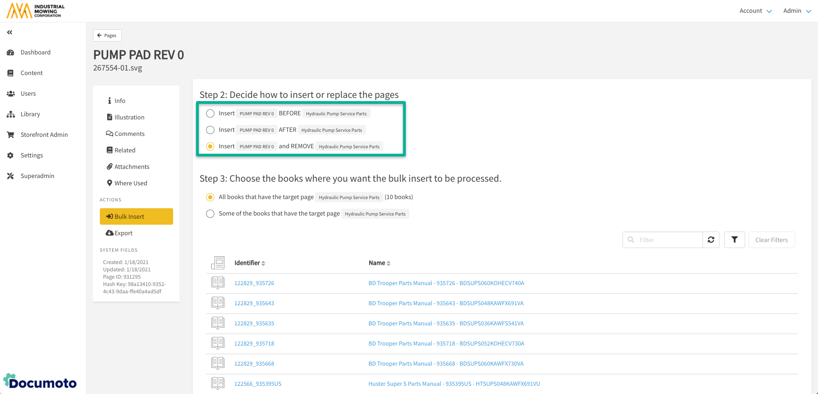The height and width of the screenshot is (394, 818).
Task: Click the Library hierarchy icon
Action: (11, 114)
